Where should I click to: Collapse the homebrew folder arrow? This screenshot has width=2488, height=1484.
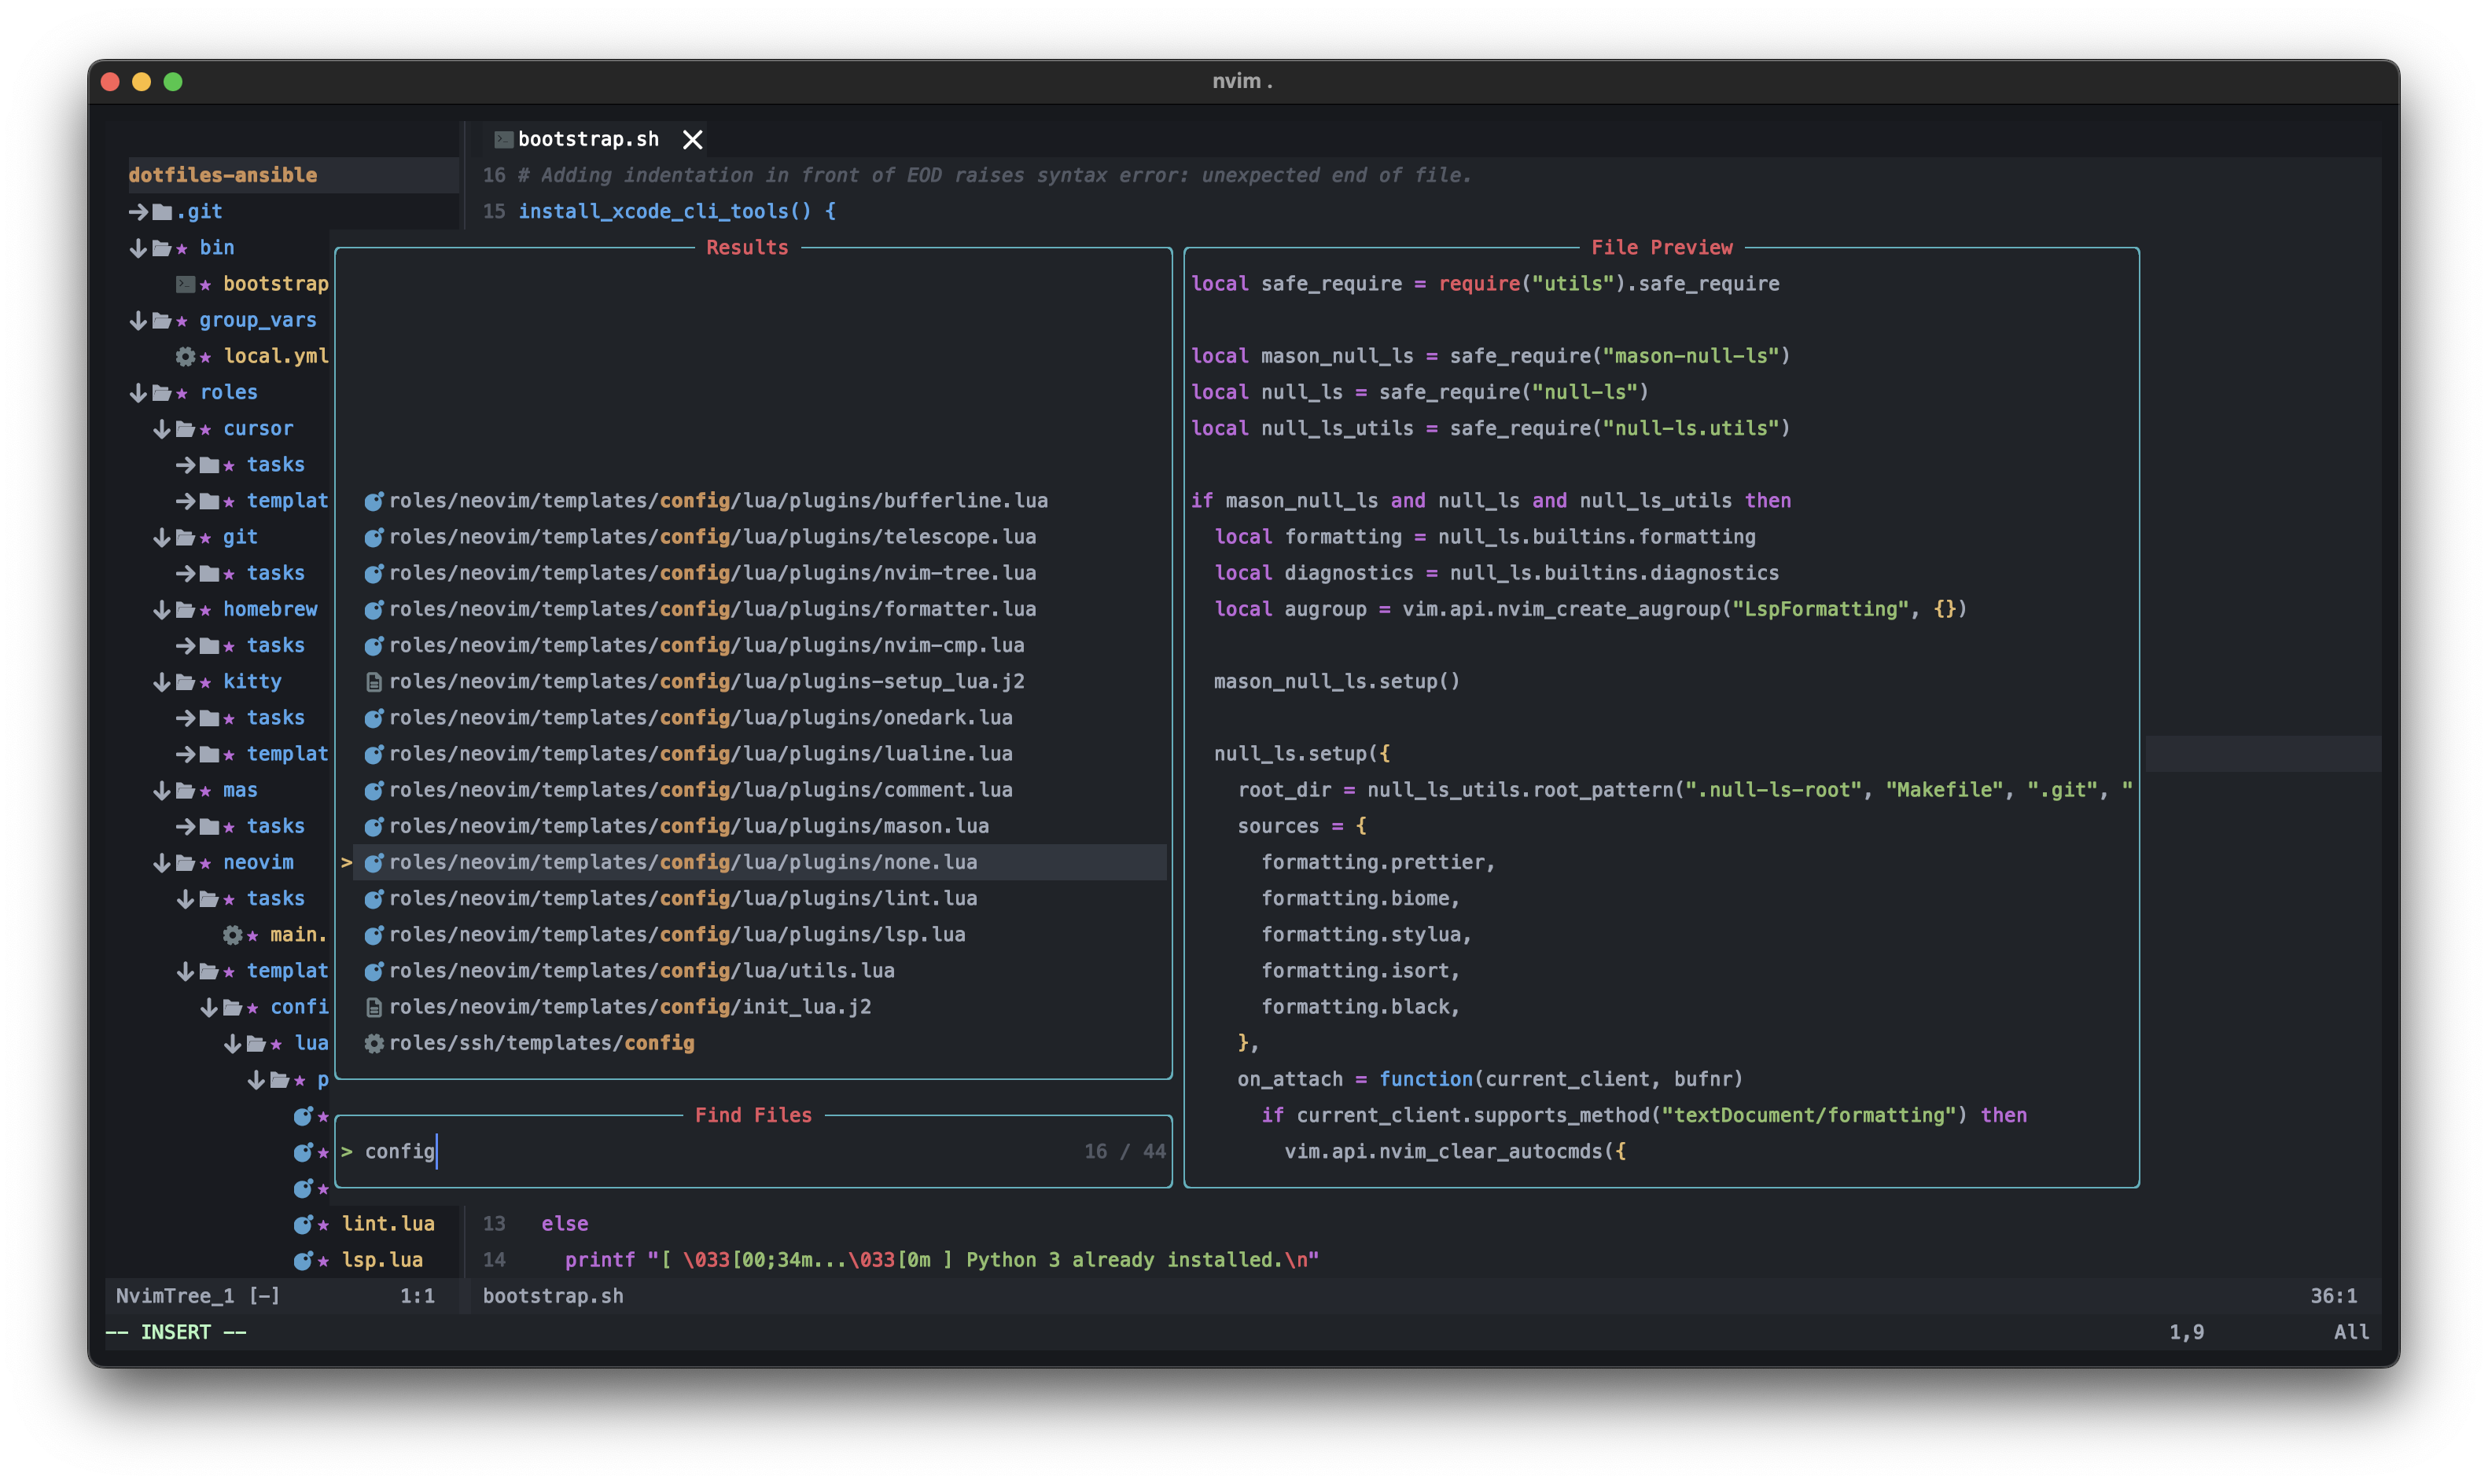tap(162, 609)
